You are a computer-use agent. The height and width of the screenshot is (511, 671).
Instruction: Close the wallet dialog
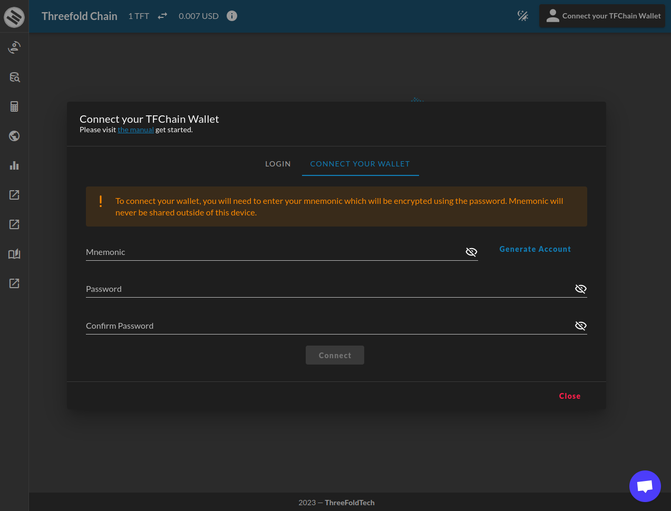[570, 396]
